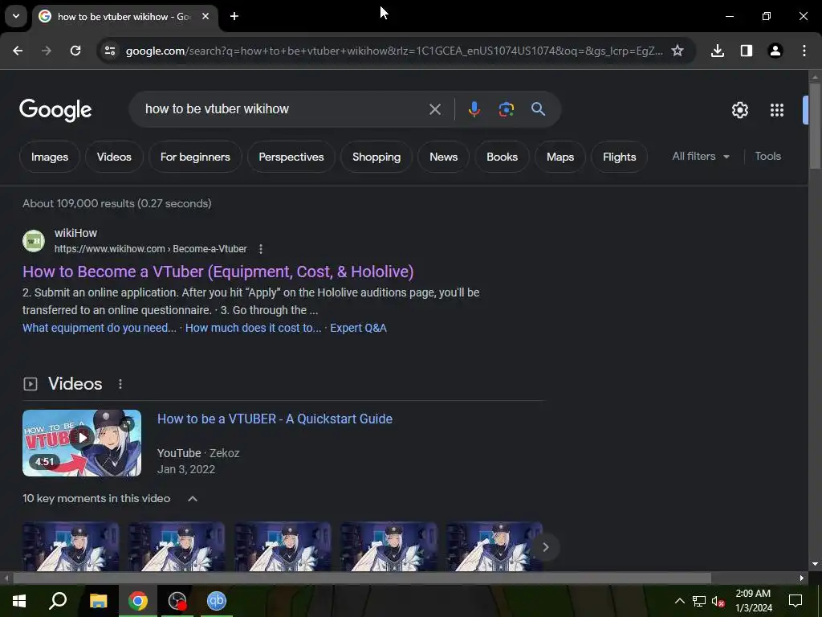The height and width of the screenshot is (617, 822).
Task: Show hidden system tray icons
Action: 679,601
